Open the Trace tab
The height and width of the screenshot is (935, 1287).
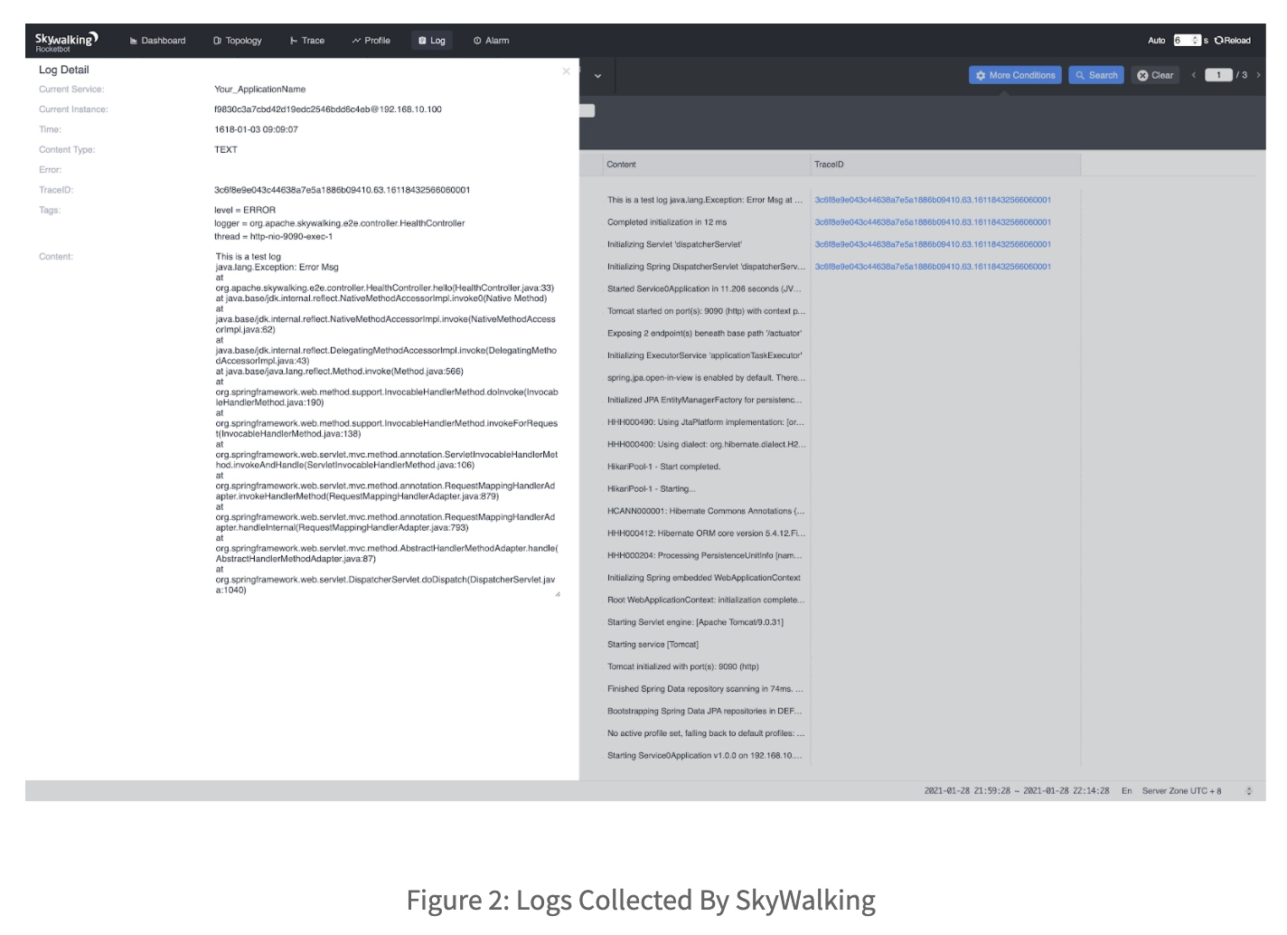pos(306,41)
